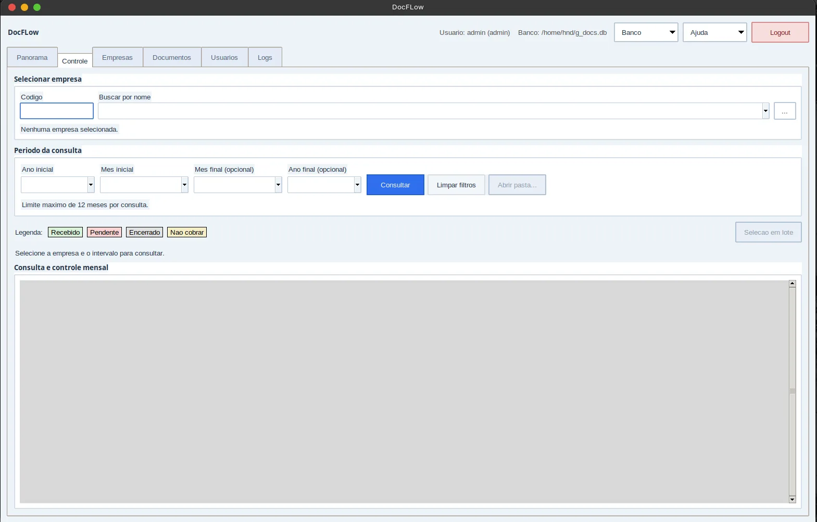Go to the Usuarios tab
This screenshot has height=522, width=817.
224,57
